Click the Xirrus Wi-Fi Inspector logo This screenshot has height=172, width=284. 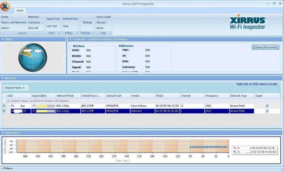point(247,22)
